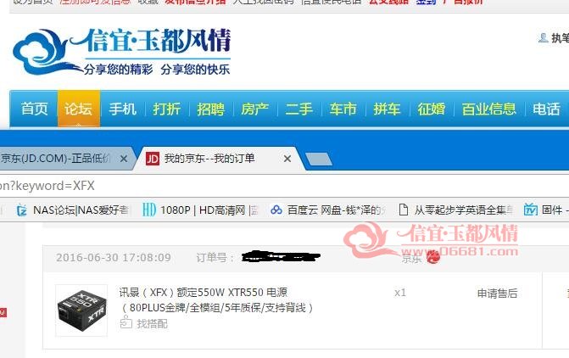569x358 pixels.
Task: Open the 打折 nav item
Action: coord(166,109)
